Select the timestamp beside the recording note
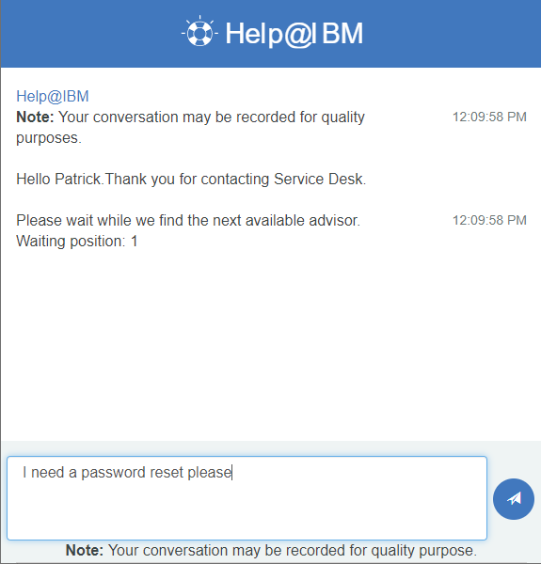The width and height of the screenshot is (541, 564). coord(489,117)
